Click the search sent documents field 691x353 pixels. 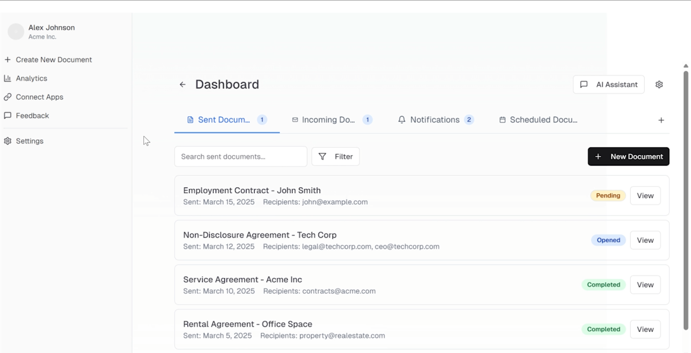[x=240, y=157]
